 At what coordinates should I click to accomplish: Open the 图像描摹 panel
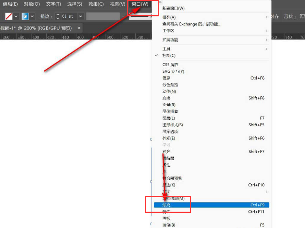coord(211,112)
